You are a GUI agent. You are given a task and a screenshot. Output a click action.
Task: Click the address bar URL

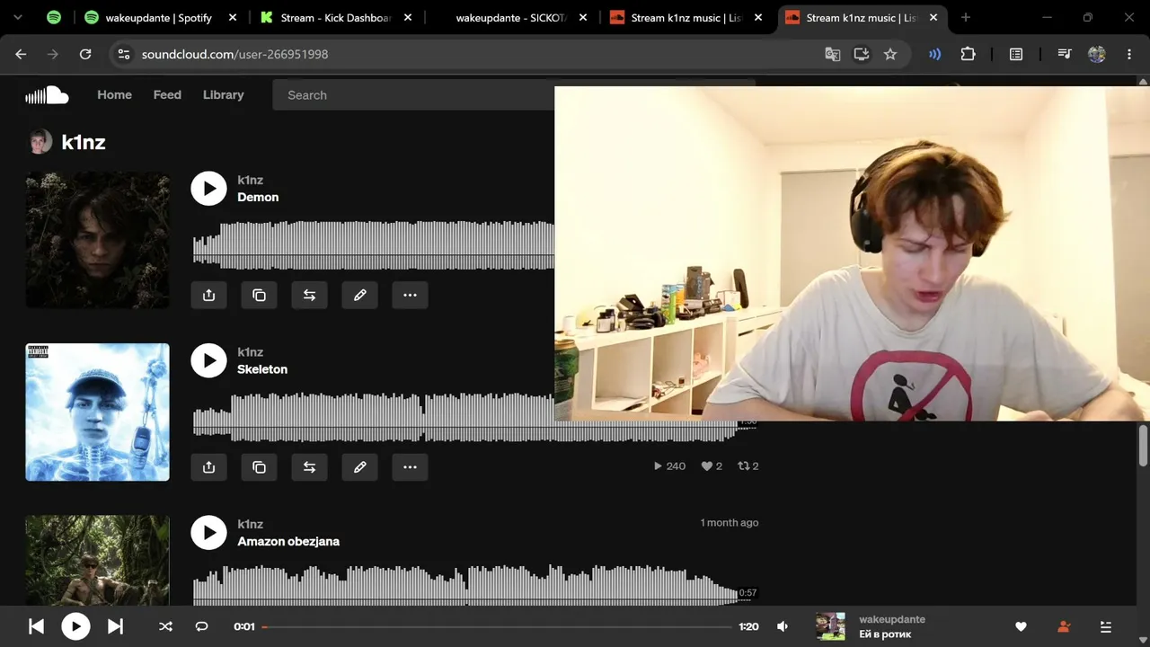[234, 54]
